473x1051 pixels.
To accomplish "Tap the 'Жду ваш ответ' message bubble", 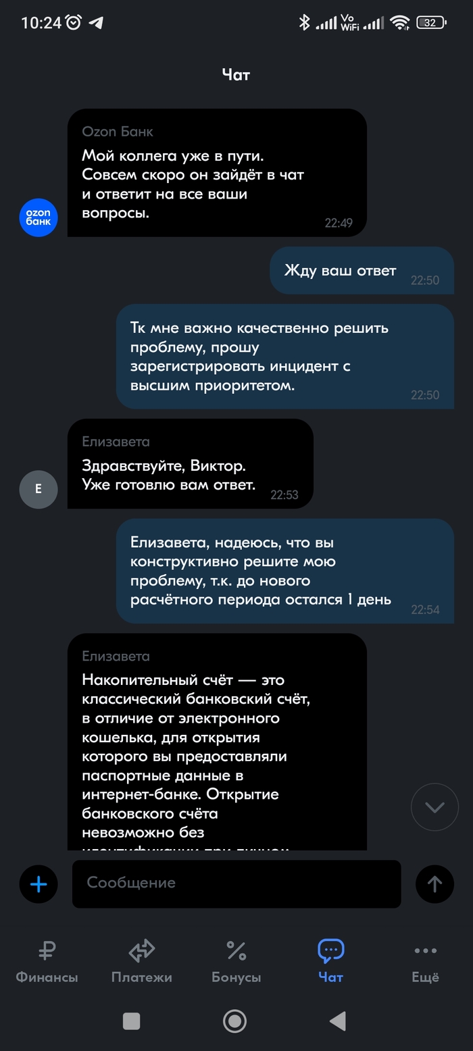I will (362, 271).
